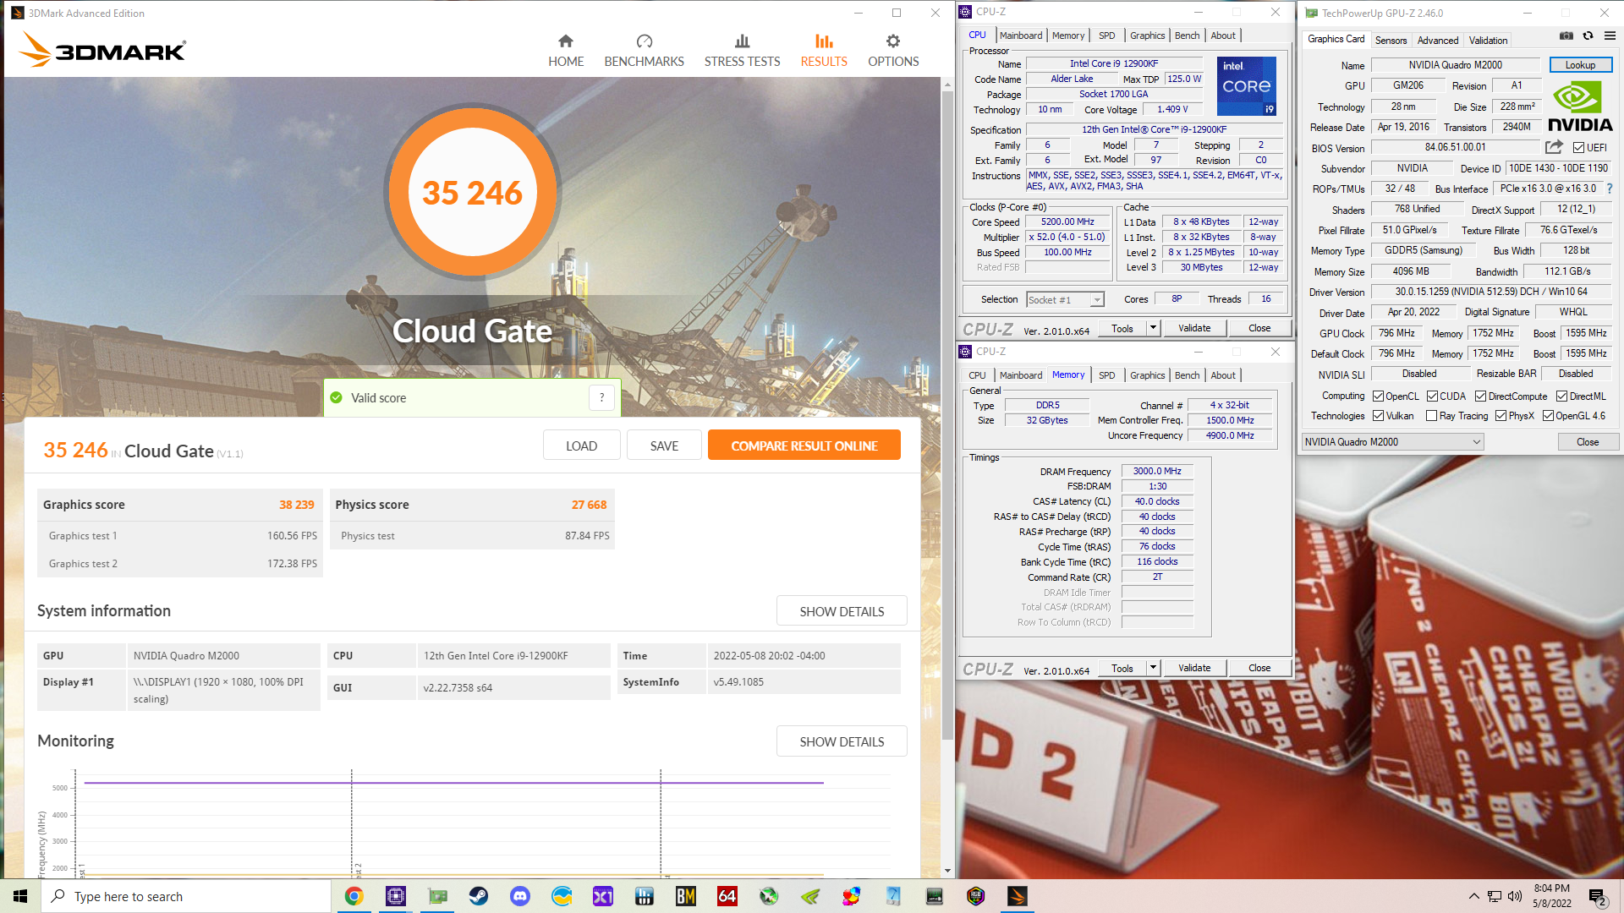Viewport: 1624px width, 913px height.
Task: Toggle the PhysX checkbox
Action: 1501,416
